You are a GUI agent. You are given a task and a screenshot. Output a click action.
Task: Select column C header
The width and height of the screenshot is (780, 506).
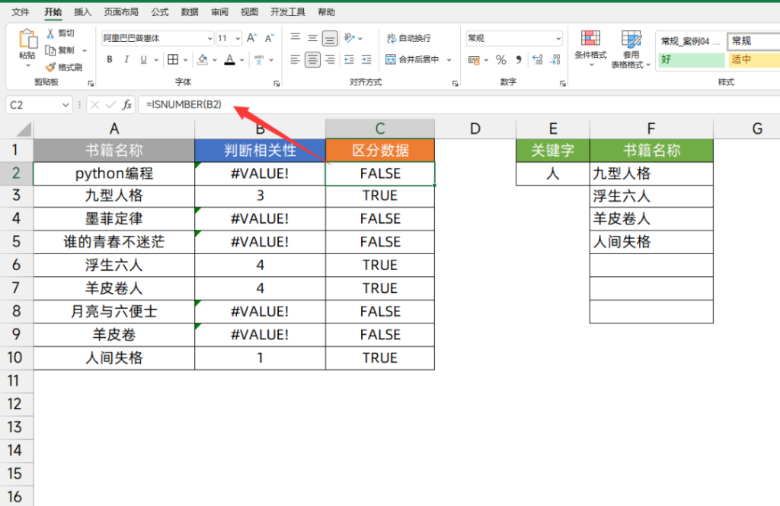pos(380,129)
